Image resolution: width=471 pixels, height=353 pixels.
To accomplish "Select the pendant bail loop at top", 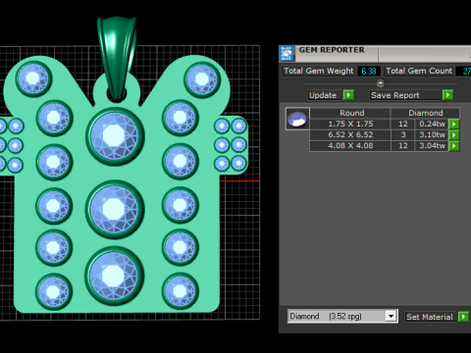I will (x=117, y=58).
